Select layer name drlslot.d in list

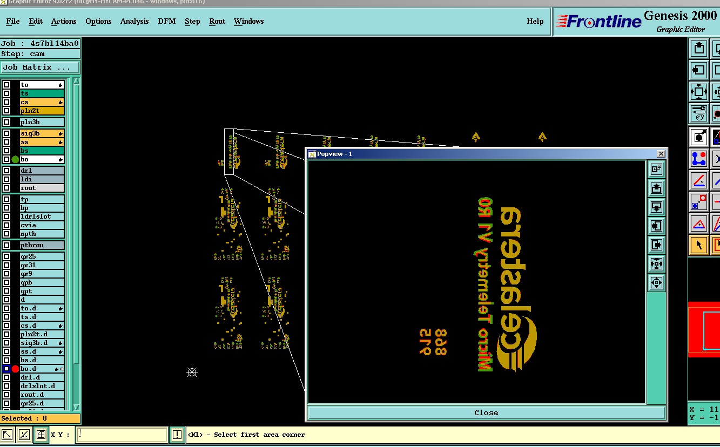(x=42, y=386)
